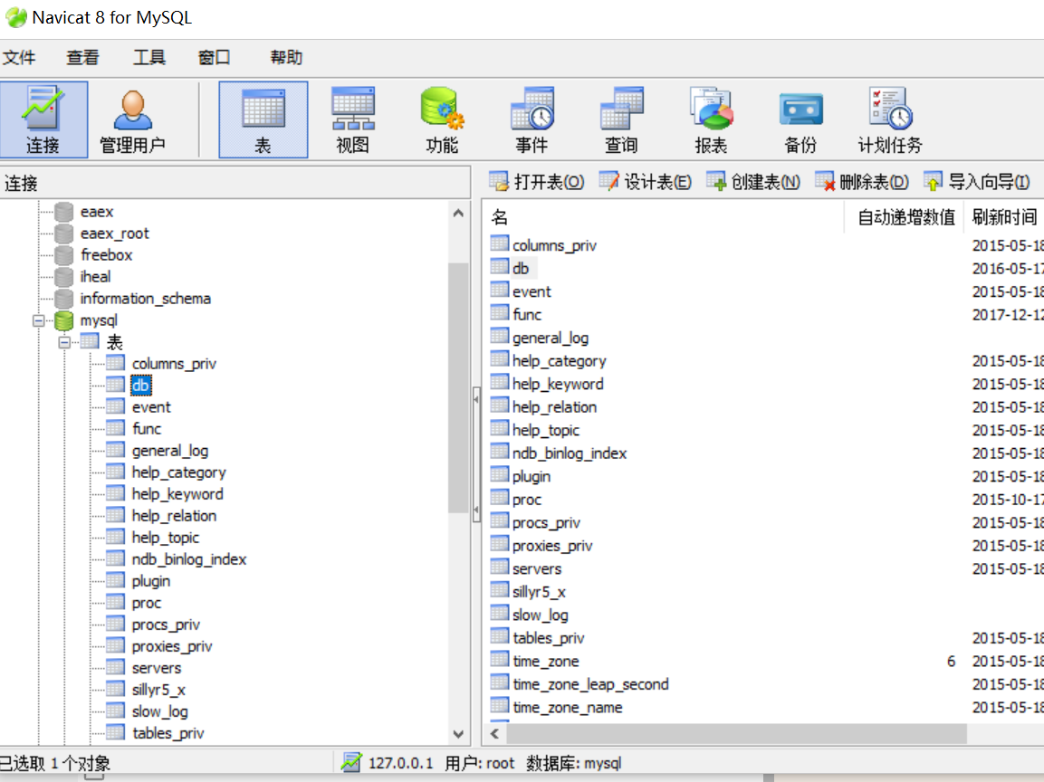Click tree scrollbar down arrow
The width and height of the screenshot is (1044, 782).
(458, 734)
